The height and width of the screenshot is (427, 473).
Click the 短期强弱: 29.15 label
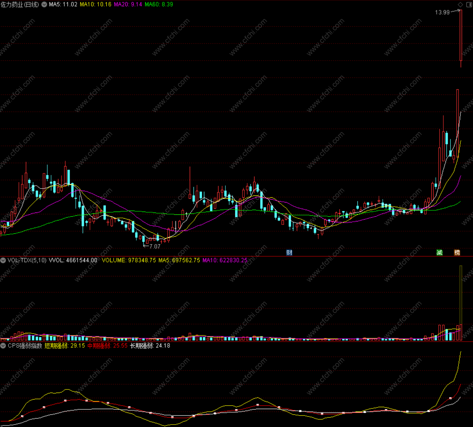(x=65, y=346)
